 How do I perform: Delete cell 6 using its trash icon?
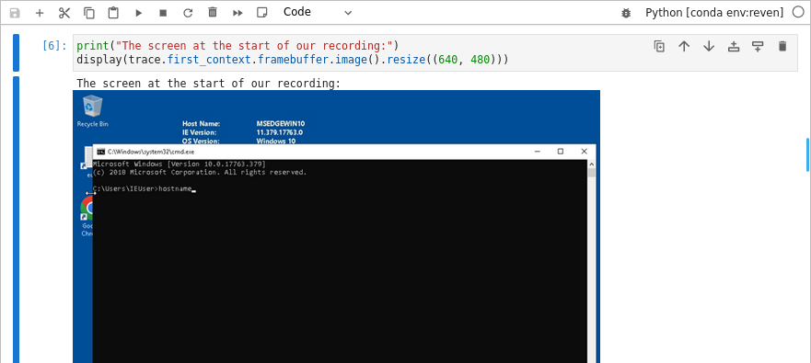tap(782, 47)
